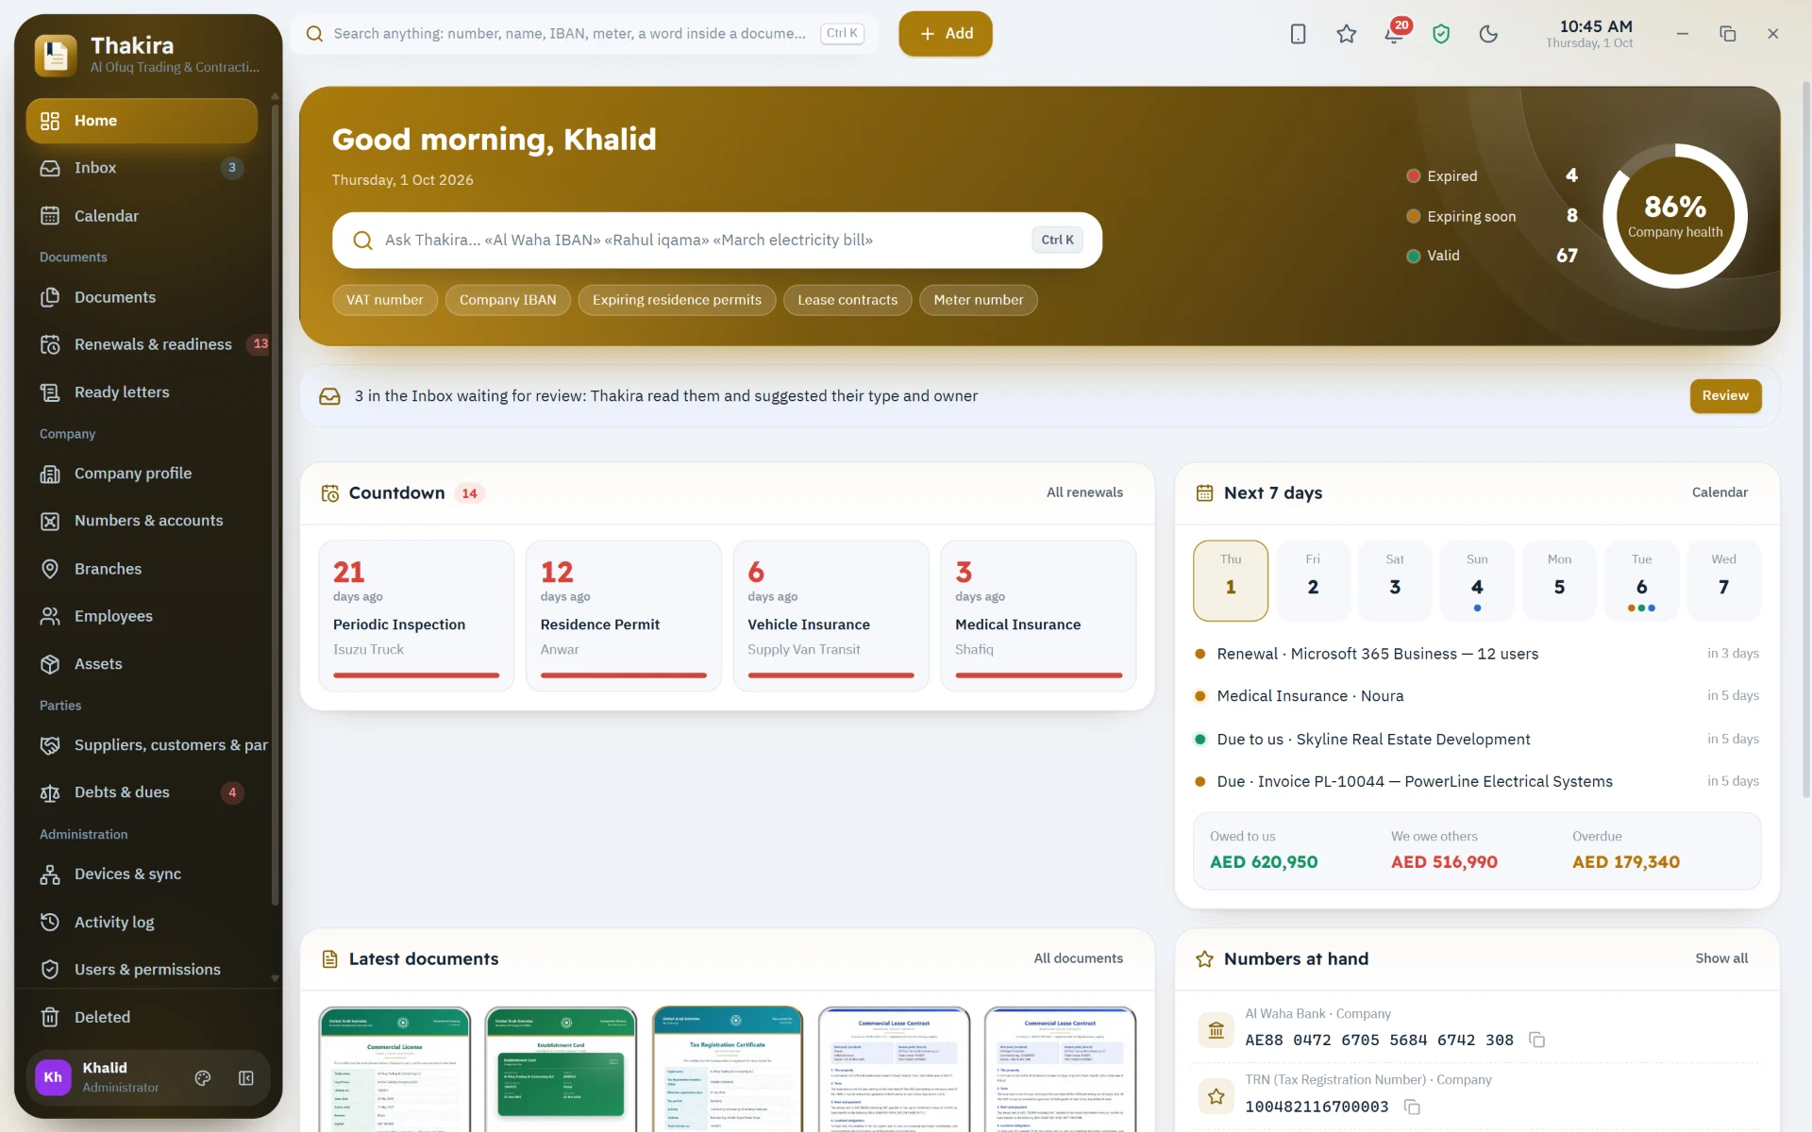Open Residence Permit Anwar countdown card

click(x=624, y=616)
